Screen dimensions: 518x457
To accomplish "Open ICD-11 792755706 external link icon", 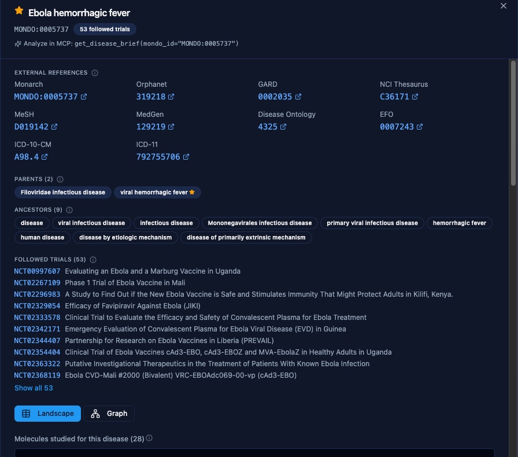I will tap(186, 157).
